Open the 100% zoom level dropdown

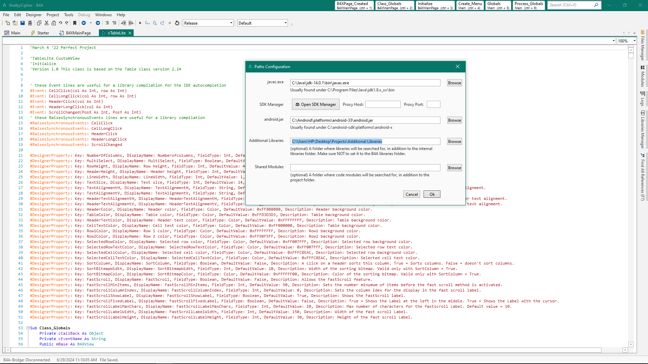(x=634, y=41)
